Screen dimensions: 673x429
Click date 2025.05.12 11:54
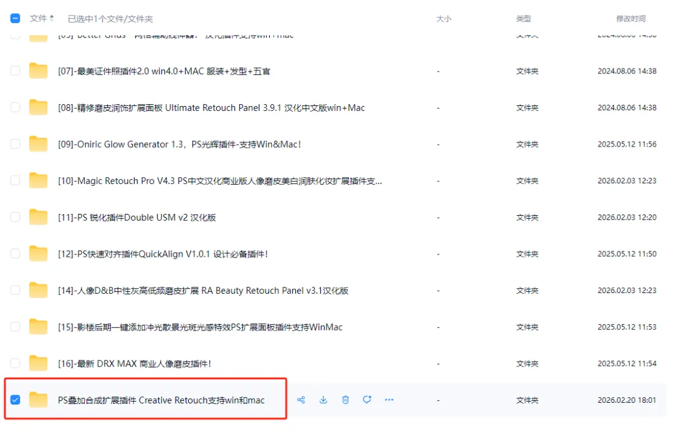pyautogui.click(x=627, y=364)
